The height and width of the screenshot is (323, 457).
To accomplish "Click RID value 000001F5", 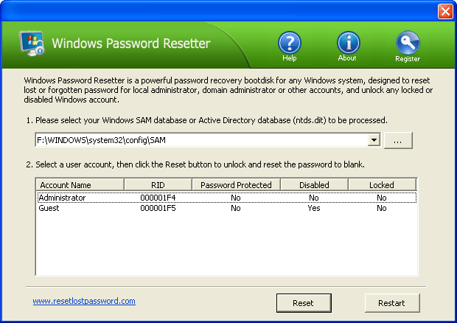I will [158, 208].
